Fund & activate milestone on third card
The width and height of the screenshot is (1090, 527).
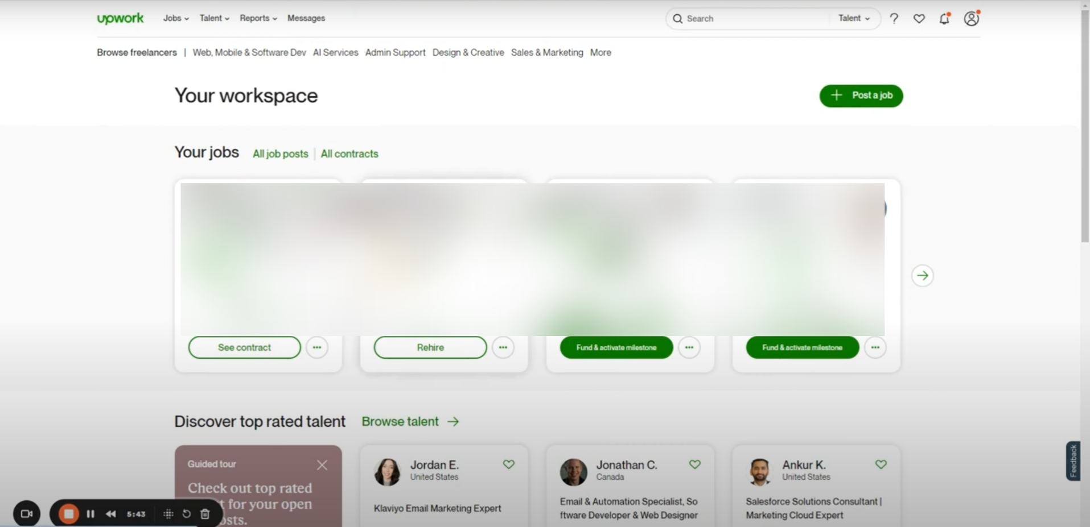point(616,347)
